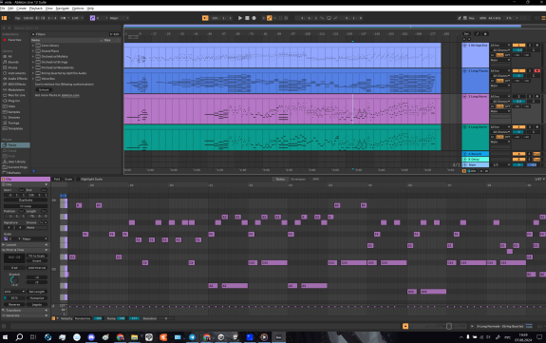Viewport: 546px width, 343px height.
Task: Click the Tap tempo button
Action: 17,18
